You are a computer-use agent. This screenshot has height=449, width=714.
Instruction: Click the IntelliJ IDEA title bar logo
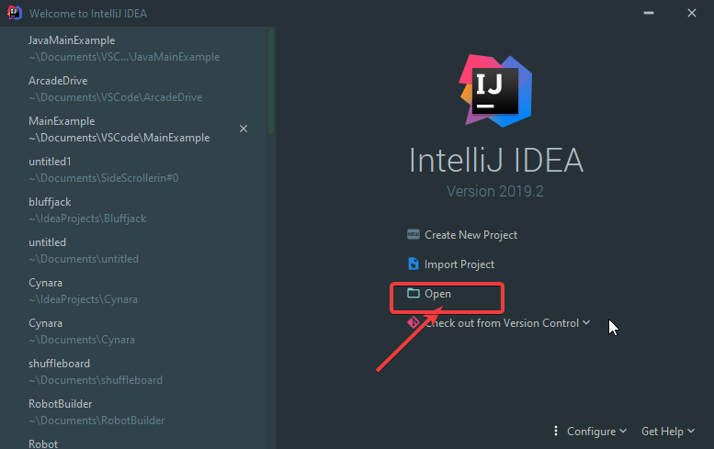tap(14, 13)
